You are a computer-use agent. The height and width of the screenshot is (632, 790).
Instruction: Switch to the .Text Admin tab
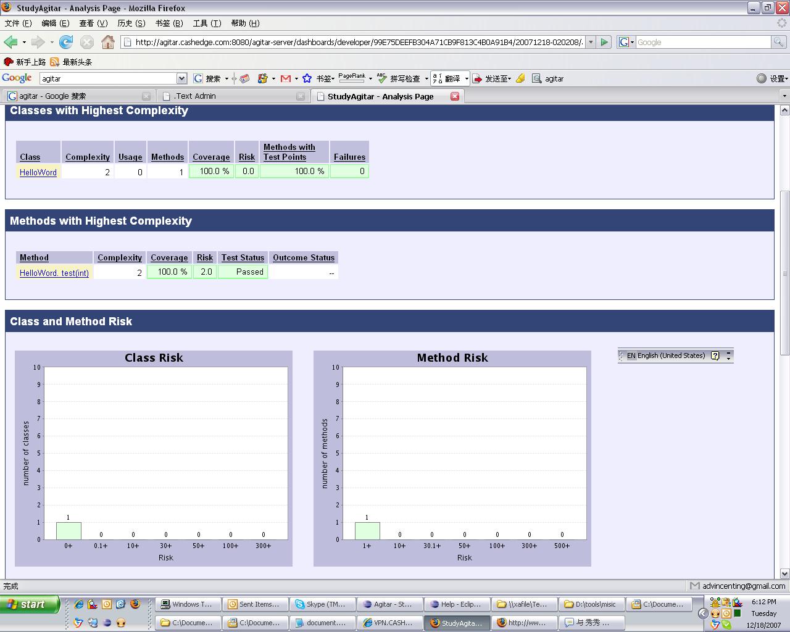click(233, 96)
